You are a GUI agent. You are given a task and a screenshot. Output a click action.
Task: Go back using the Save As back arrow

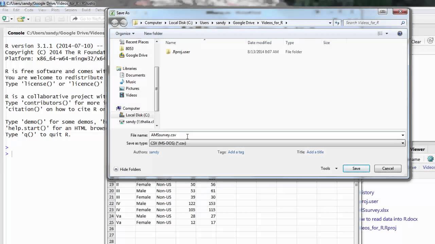tap(115, 23)
